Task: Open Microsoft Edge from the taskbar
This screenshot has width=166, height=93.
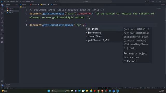Action: click(x=79, y=91)
